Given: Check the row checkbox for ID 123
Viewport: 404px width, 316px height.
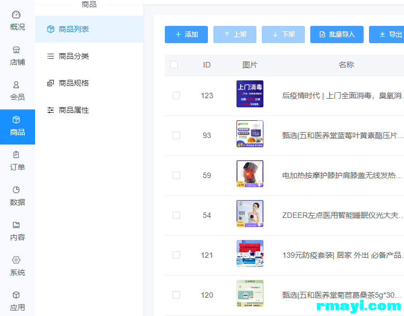Looking at the screenshot, I should point(176,95).
